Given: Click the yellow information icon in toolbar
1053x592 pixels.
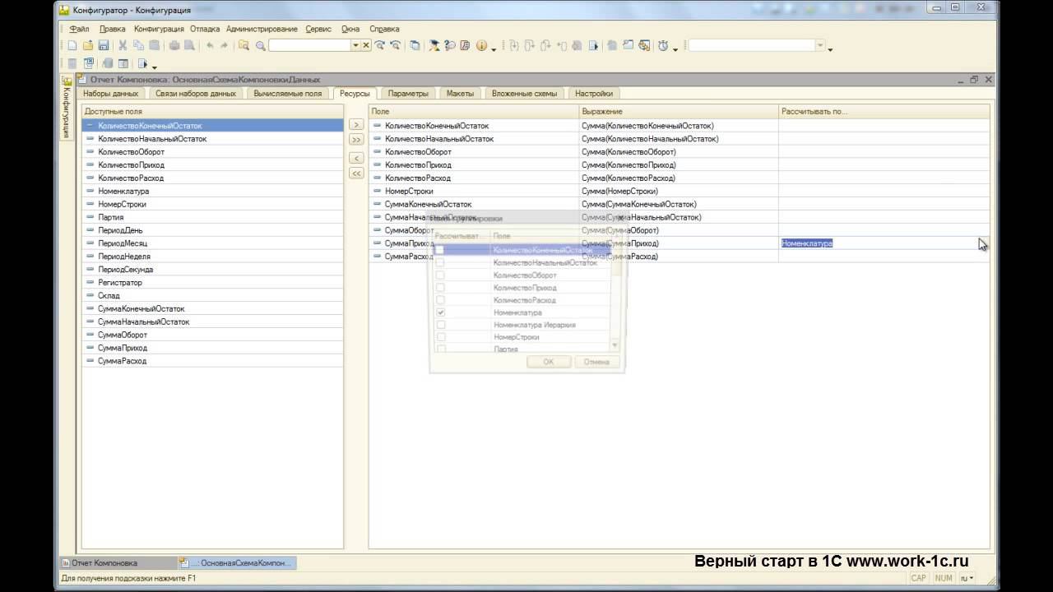Looking at the screenshot, I should pos(481,46).
